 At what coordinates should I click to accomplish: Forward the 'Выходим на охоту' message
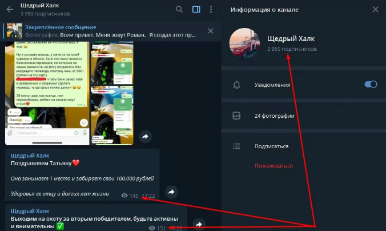198,224
